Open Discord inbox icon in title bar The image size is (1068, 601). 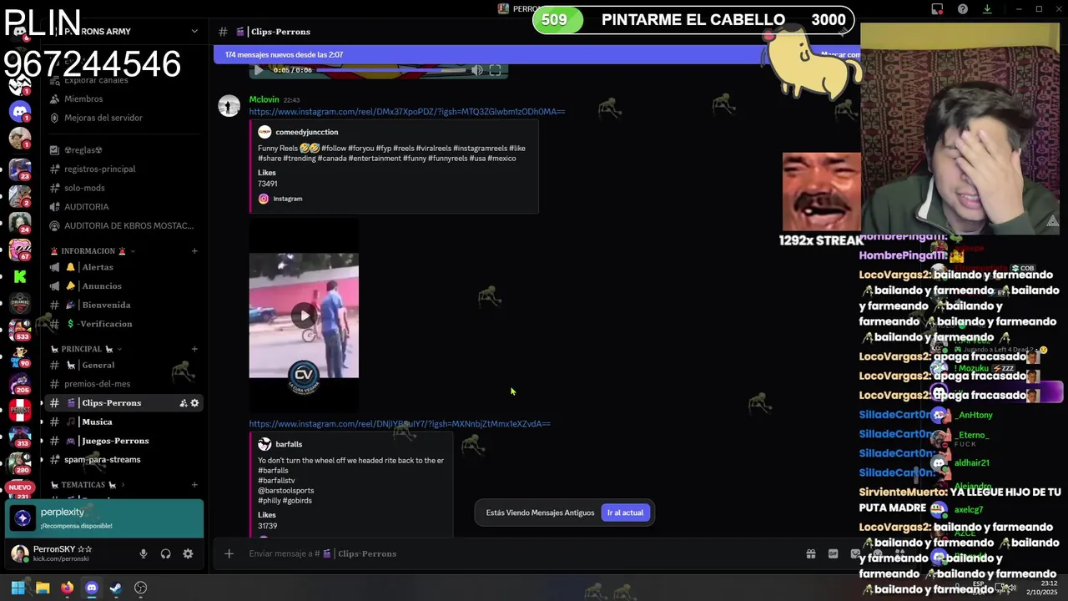937,9
